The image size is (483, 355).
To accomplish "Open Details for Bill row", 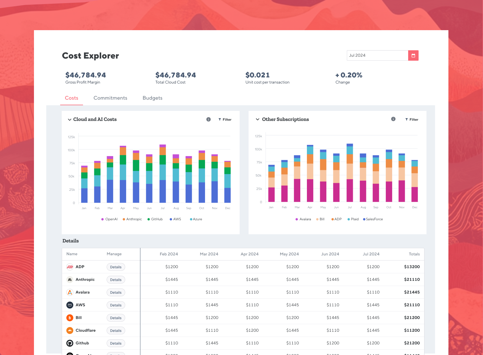I will coord(116,318).
